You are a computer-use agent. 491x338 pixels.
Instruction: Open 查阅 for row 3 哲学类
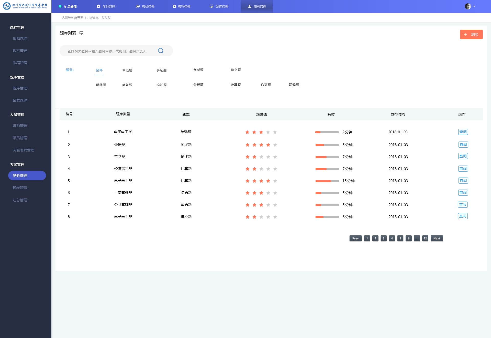463,156
